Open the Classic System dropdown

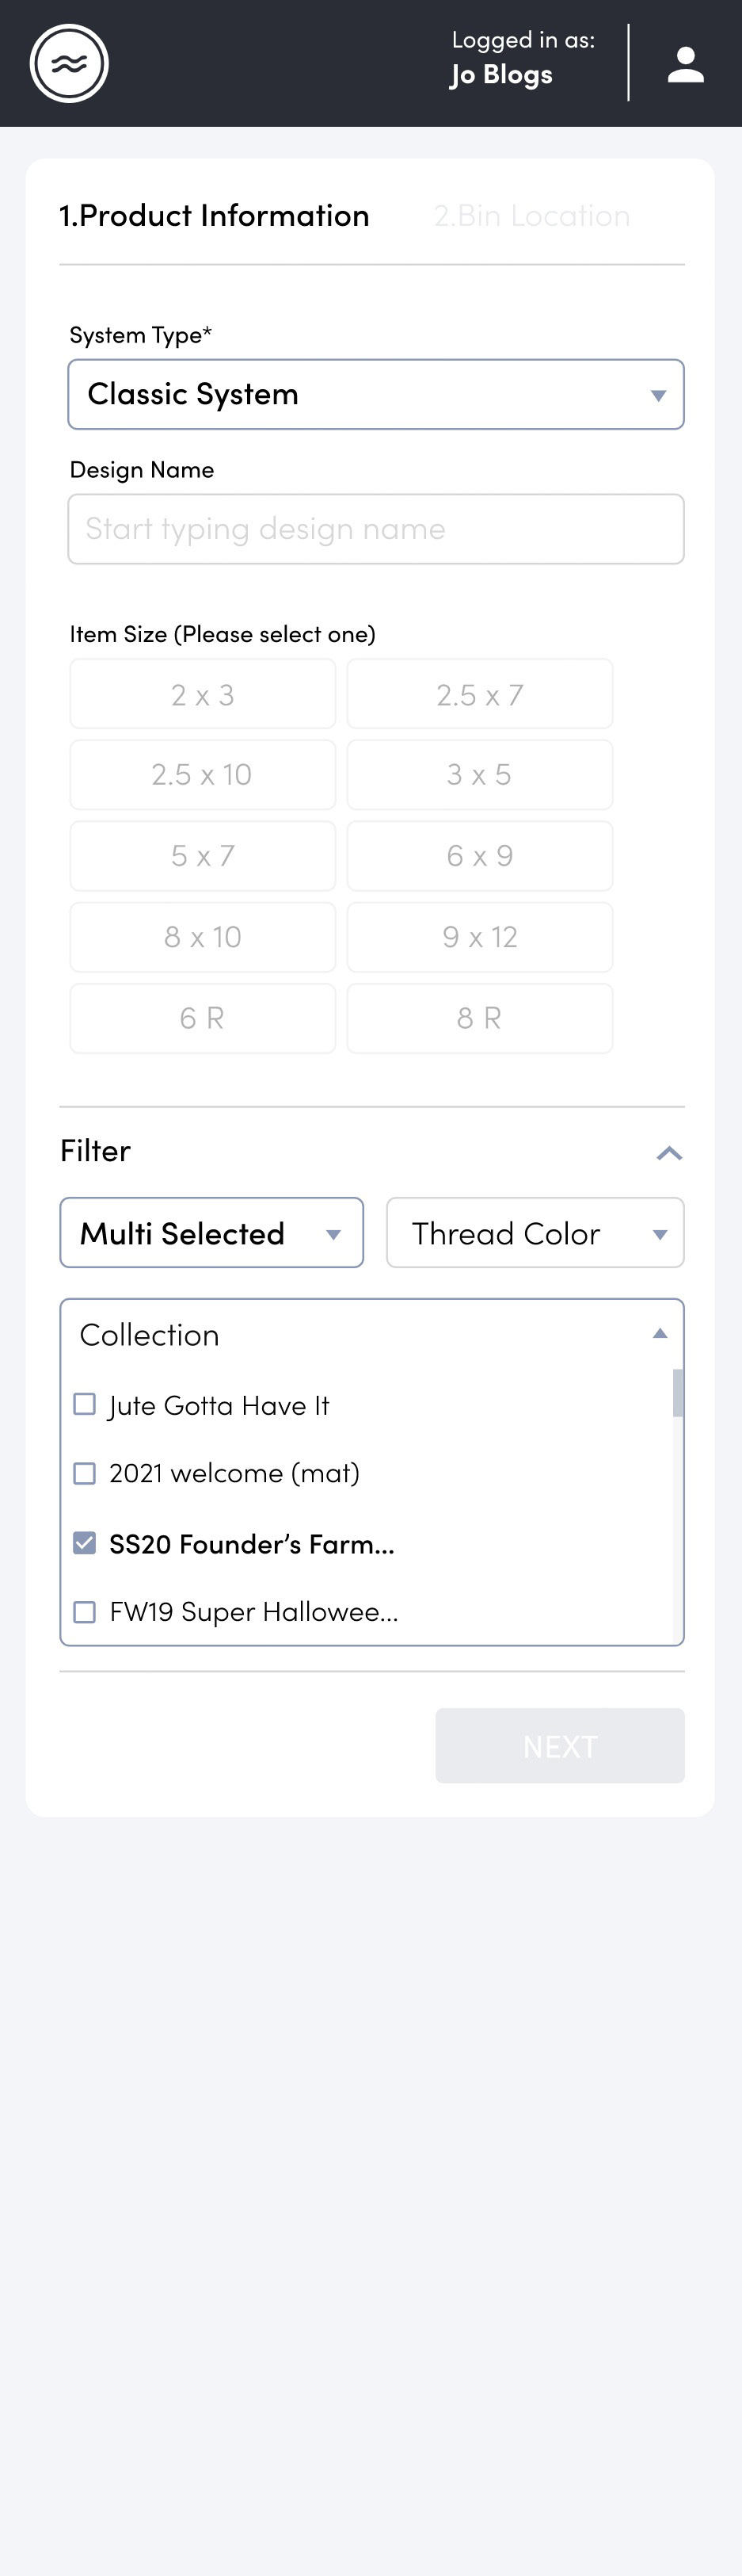375,394
